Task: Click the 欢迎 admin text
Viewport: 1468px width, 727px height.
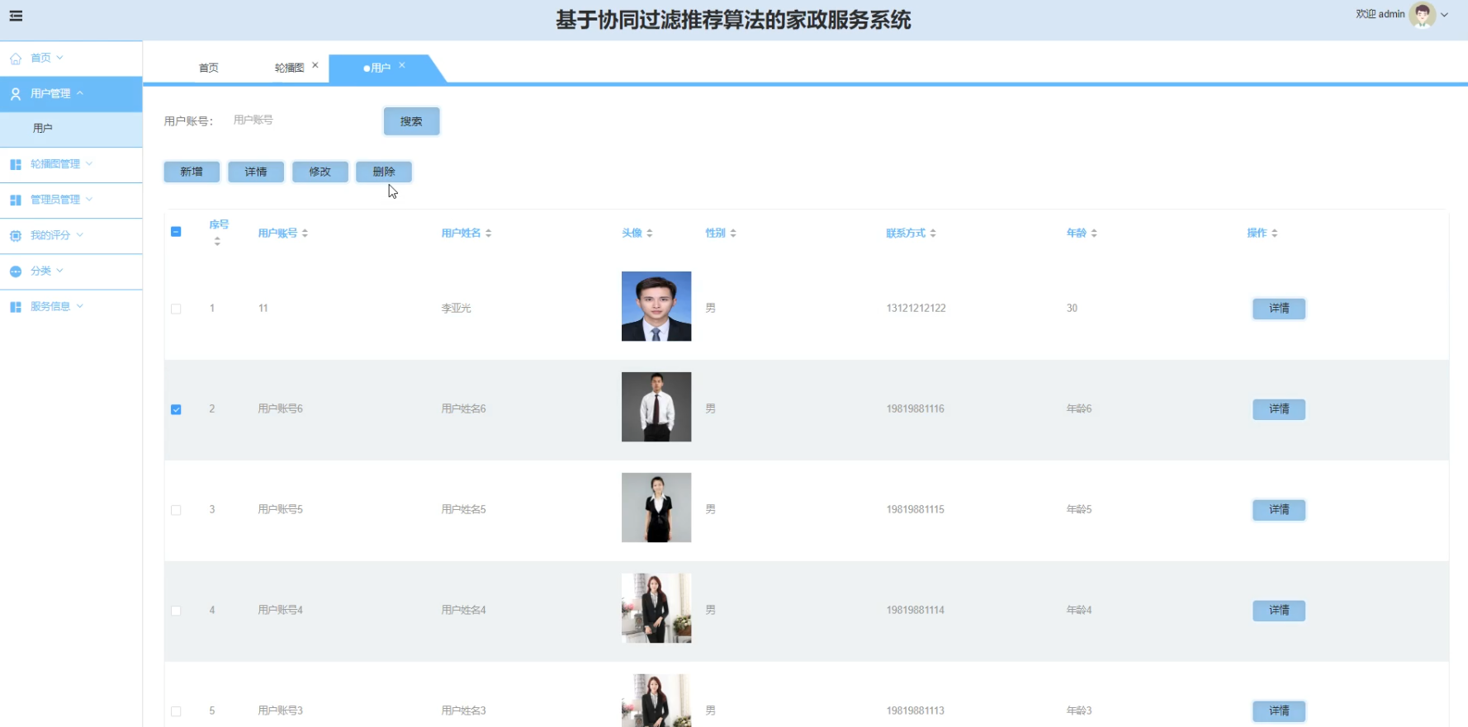Action: (1380, 14)
